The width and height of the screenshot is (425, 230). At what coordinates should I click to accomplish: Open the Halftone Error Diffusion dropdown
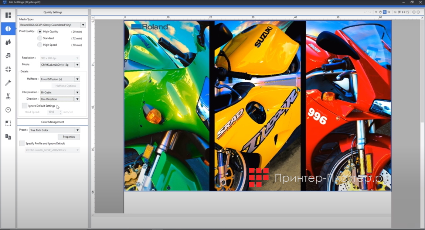coord(77,79)
